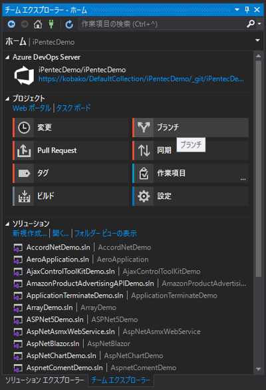Click the Pull Request upload icon
The width and height of the screenshot is (266, 390).
tap(24, 150)
